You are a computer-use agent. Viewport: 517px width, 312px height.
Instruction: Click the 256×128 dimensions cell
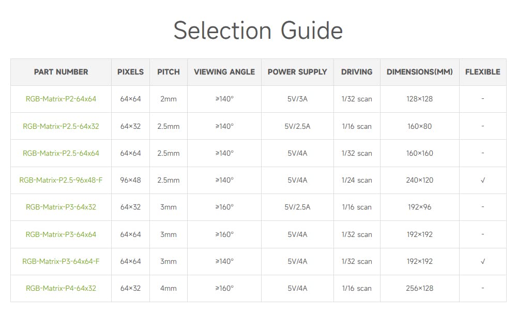(419, 288)
